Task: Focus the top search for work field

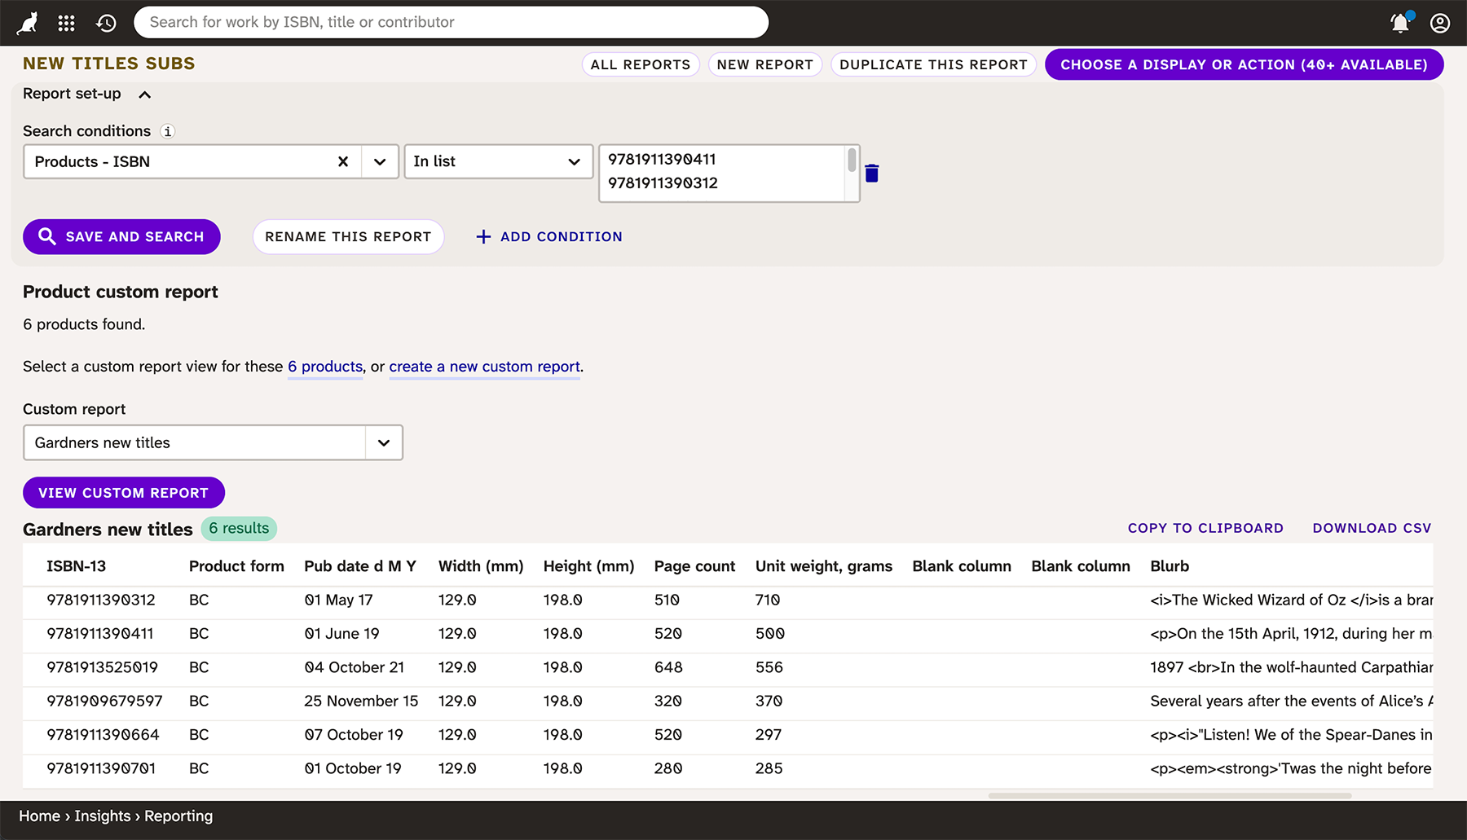Action: [x=451, y=22]
